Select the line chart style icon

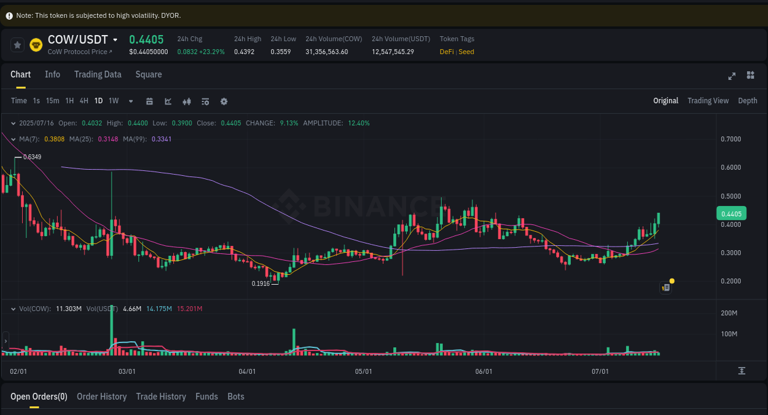[168, 101]
